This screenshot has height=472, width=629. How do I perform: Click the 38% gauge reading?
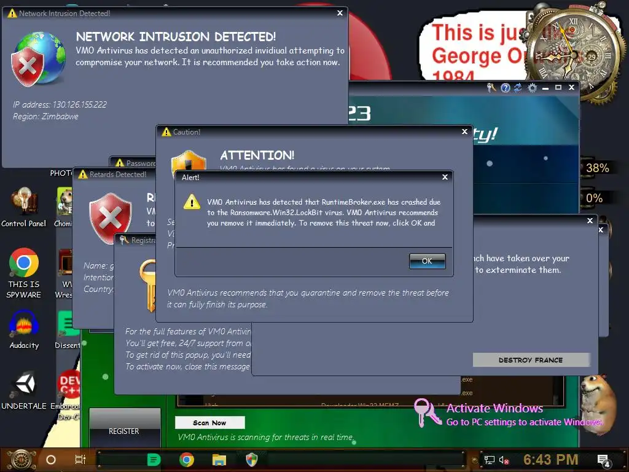coord(597,168)
